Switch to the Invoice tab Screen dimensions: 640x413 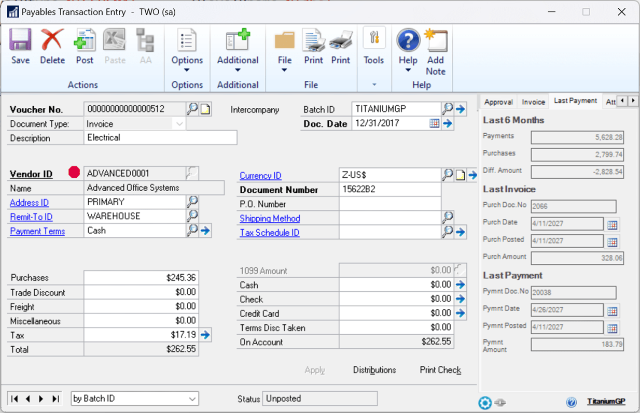pos(533,101)
